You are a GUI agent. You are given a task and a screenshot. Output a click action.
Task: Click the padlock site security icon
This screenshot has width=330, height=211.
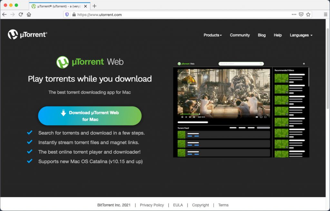tap(74, 14)
